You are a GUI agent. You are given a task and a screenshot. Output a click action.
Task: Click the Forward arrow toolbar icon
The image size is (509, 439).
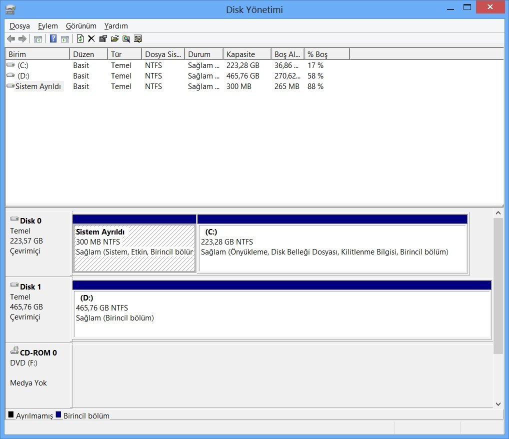(x=22, y=39)
